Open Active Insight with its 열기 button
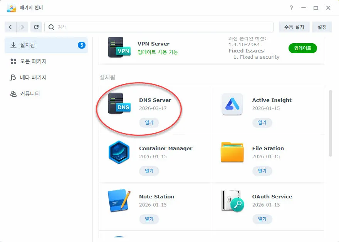This screenshot has width=339, height=242. 262,123
